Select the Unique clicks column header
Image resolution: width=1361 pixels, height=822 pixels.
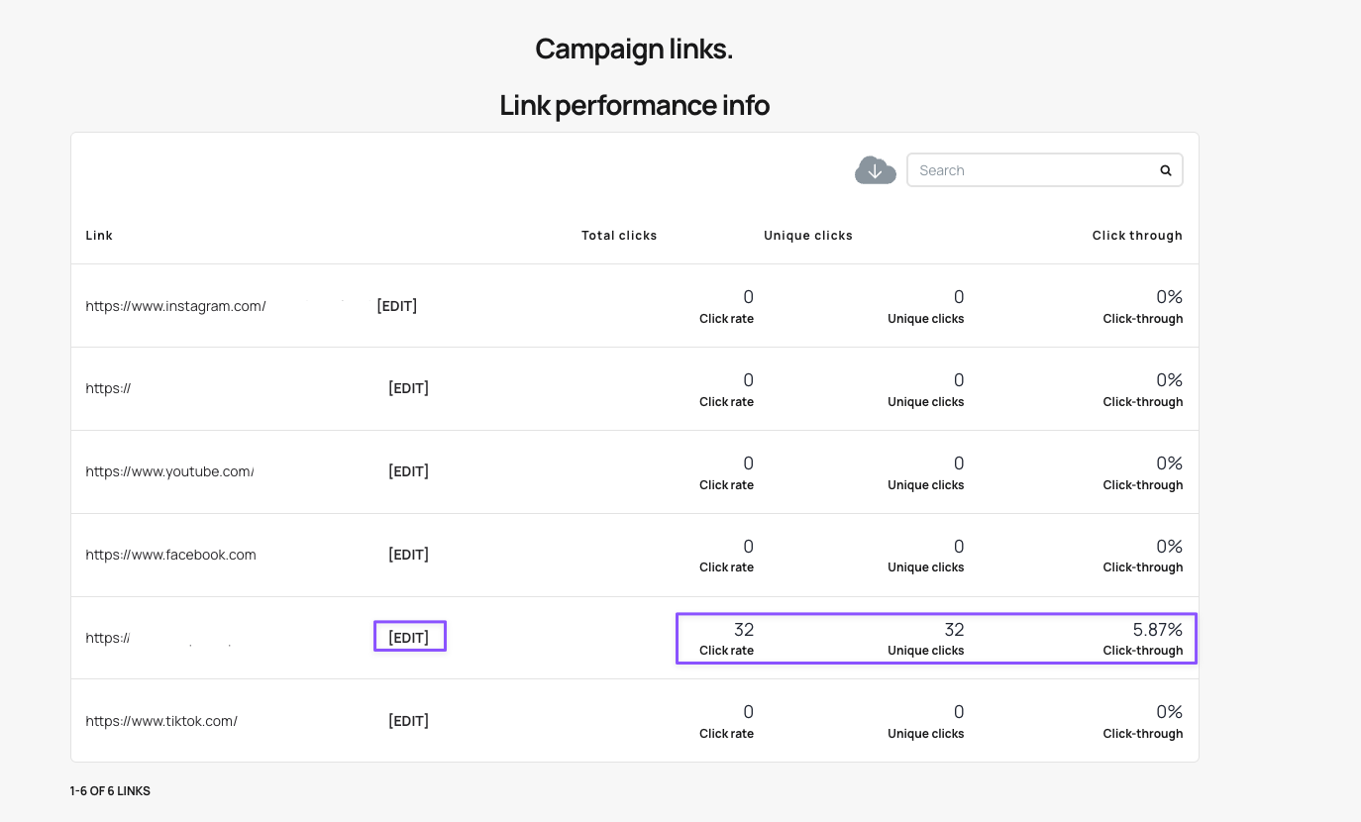807,236
